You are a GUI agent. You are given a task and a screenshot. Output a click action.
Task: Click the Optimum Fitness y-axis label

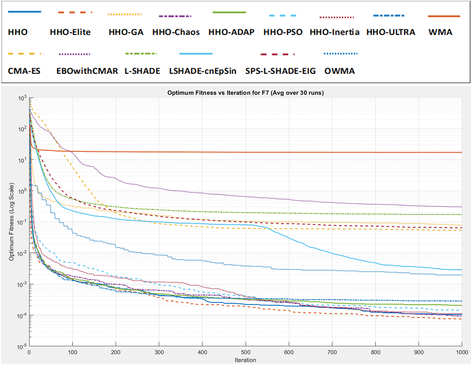[11, 222]
